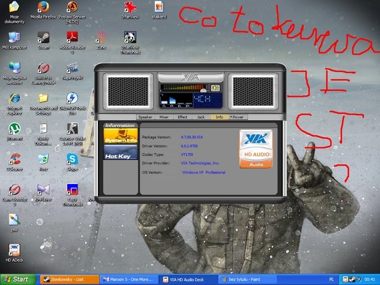380x285 pixels.
Task: Open IrfanView Thumbnails panda icon
Action: (131, 43)
